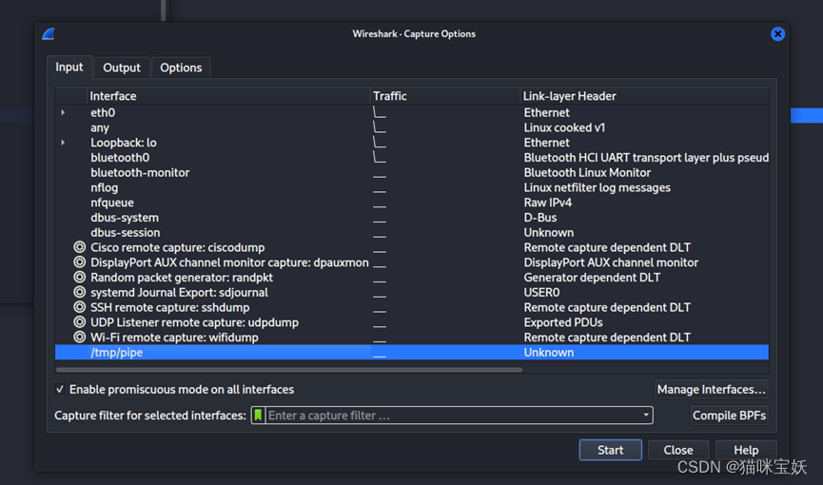Click Linux cooked v1 link-layer cell

(x=564, y=127)
